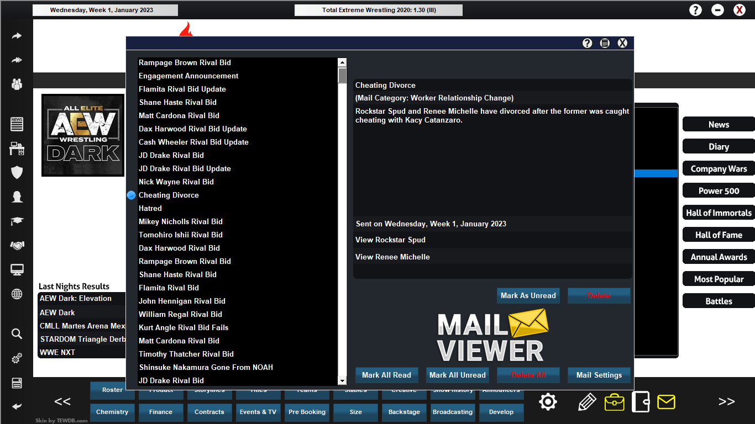The height and width of the screenshot is (424, 755).
Task: Click the settings gear near bottom toolbar
Action: click(548, 402)
